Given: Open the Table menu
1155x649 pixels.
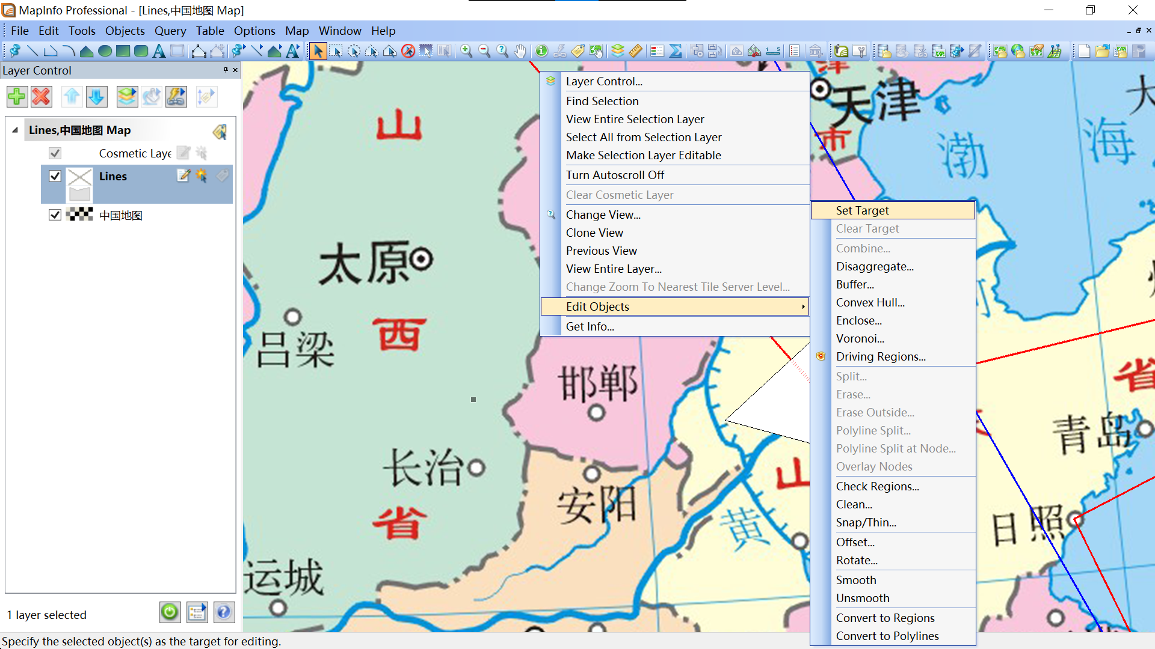Looking at the screenshot, I should tap(210, 31).
